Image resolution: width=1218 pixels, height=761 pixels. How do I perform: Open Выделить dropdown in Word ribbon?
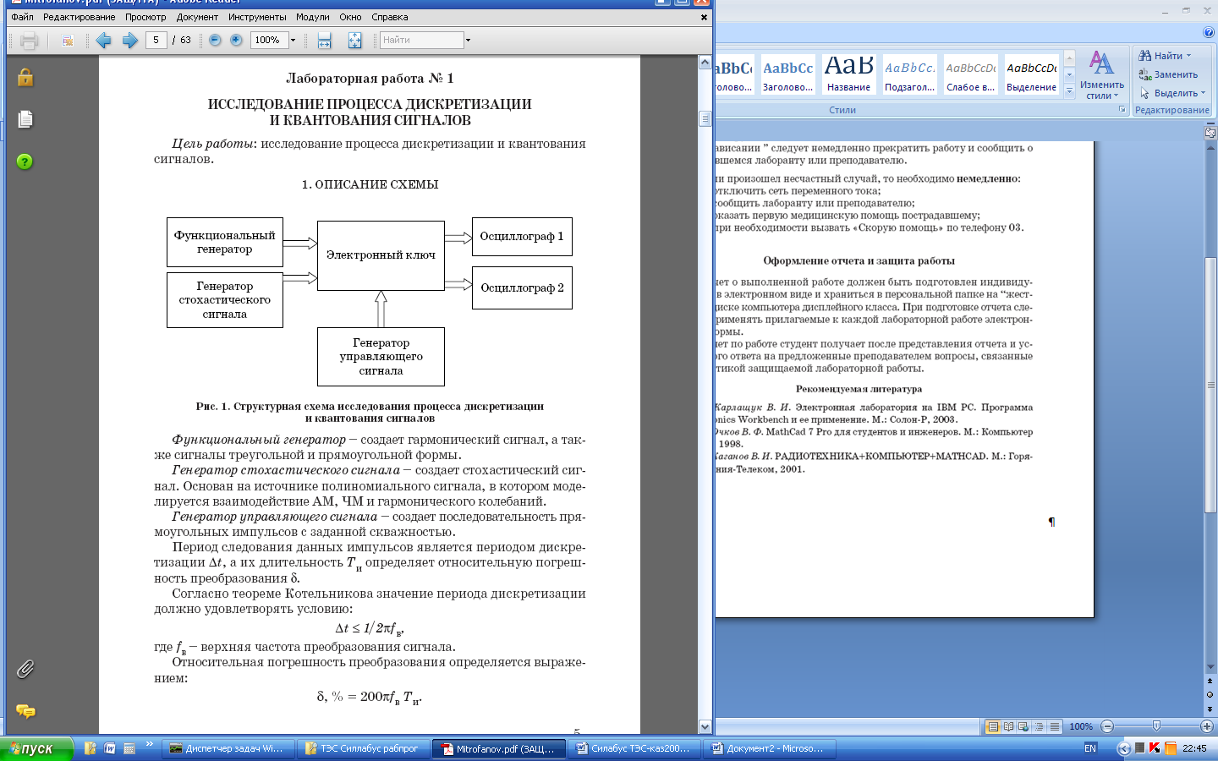click(1172, 93)
